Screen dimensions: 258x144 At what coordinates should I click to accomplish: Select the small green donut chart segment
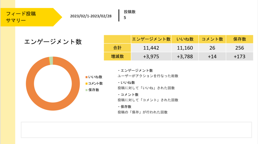(51, 61)
